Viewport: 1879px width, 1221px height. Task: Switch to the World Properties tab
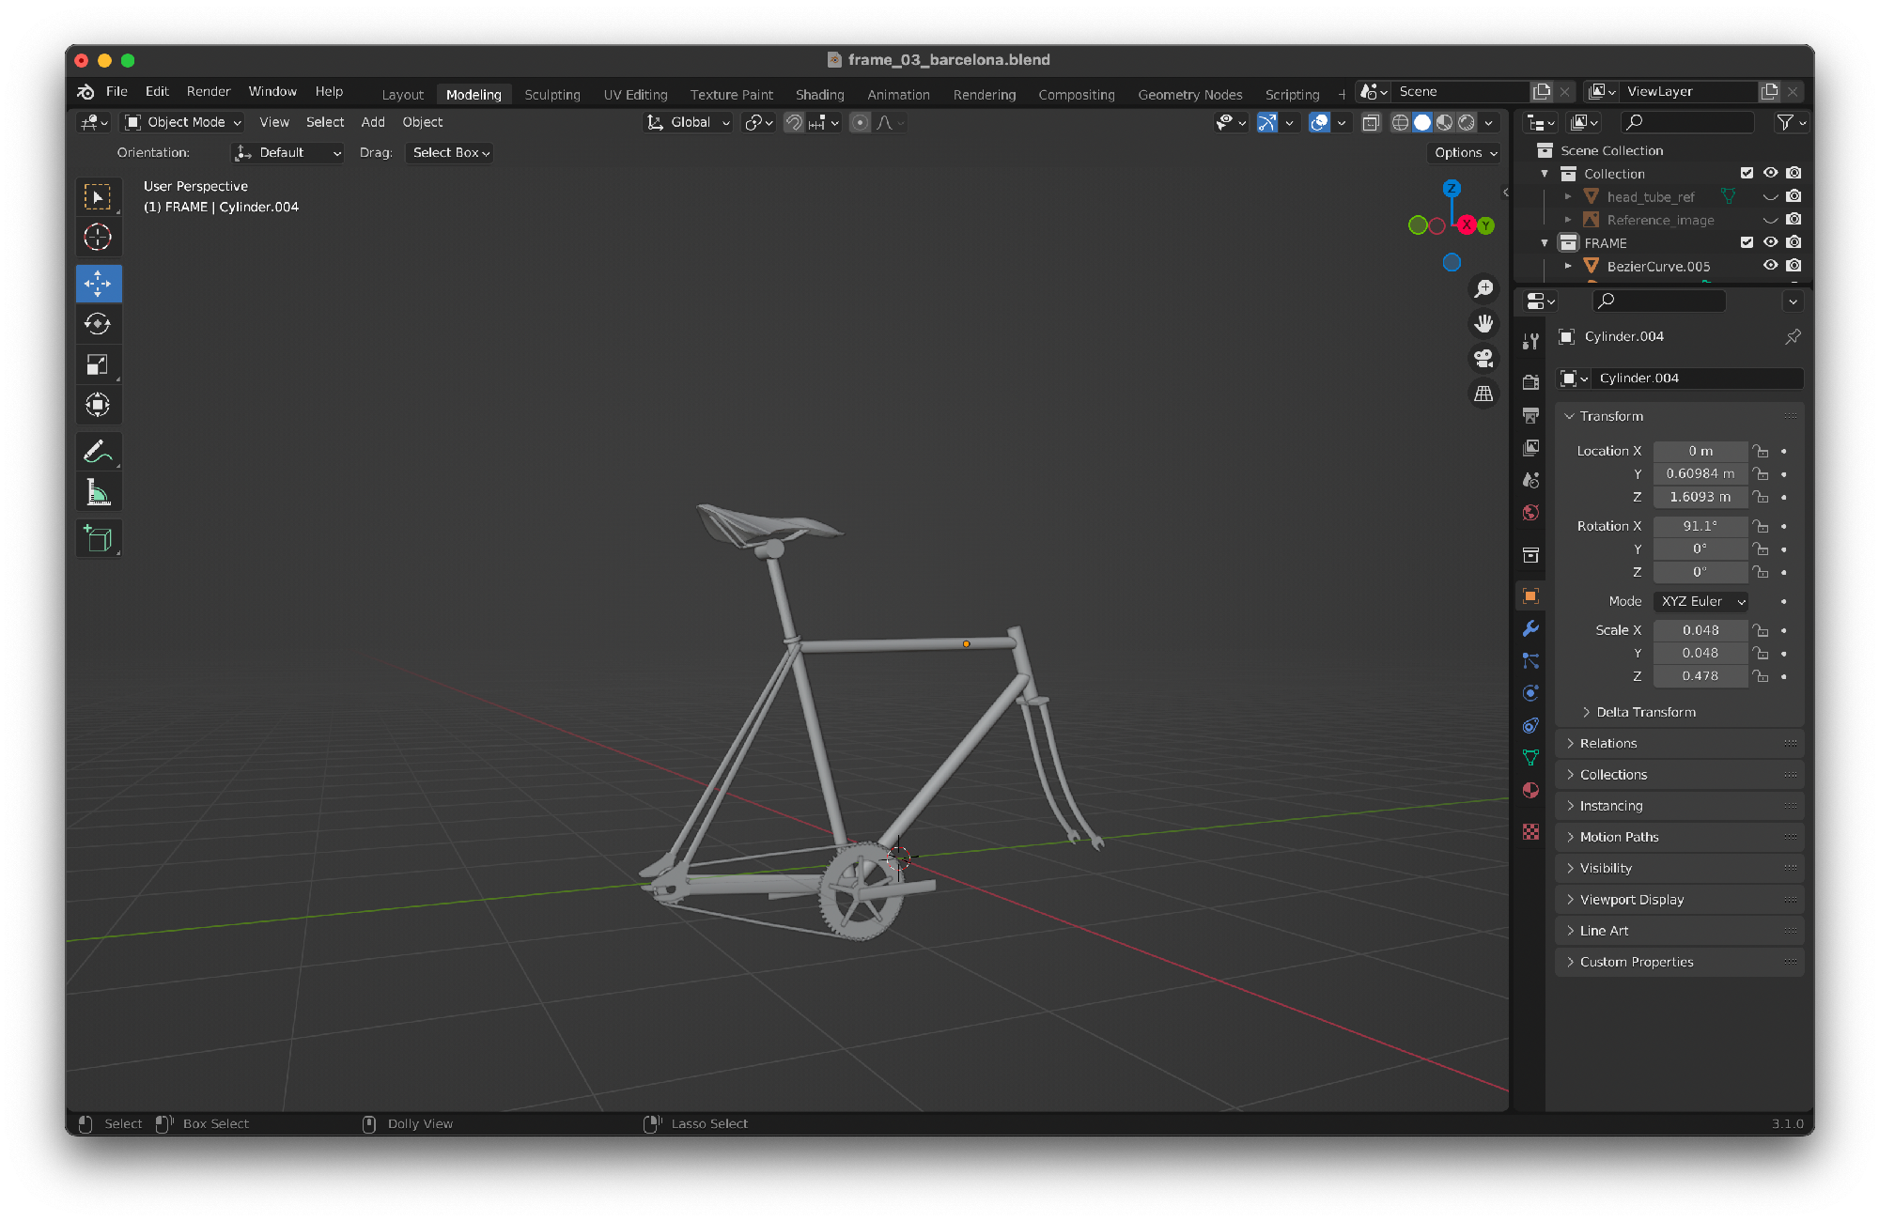click(1531, 513)
